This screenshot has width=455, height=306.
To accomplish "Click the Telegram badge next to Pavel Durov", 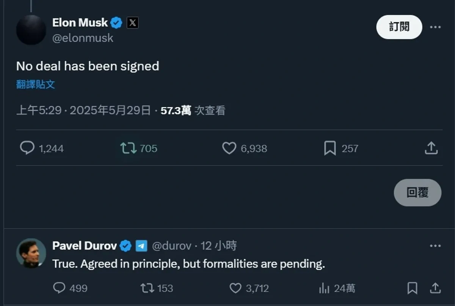I will tap(141, 246).
